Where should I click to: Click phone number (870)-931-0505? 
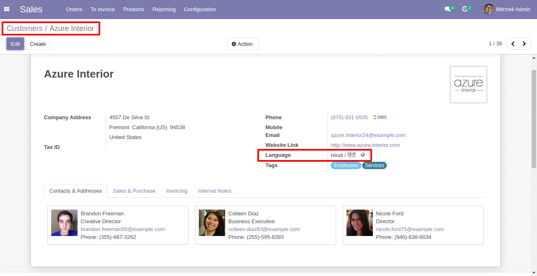click(x=349, y=118)
